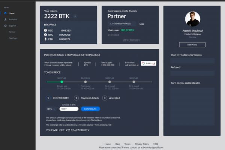Open the BTC currency dropdown

pyautogui.click(x=51, y=109)
